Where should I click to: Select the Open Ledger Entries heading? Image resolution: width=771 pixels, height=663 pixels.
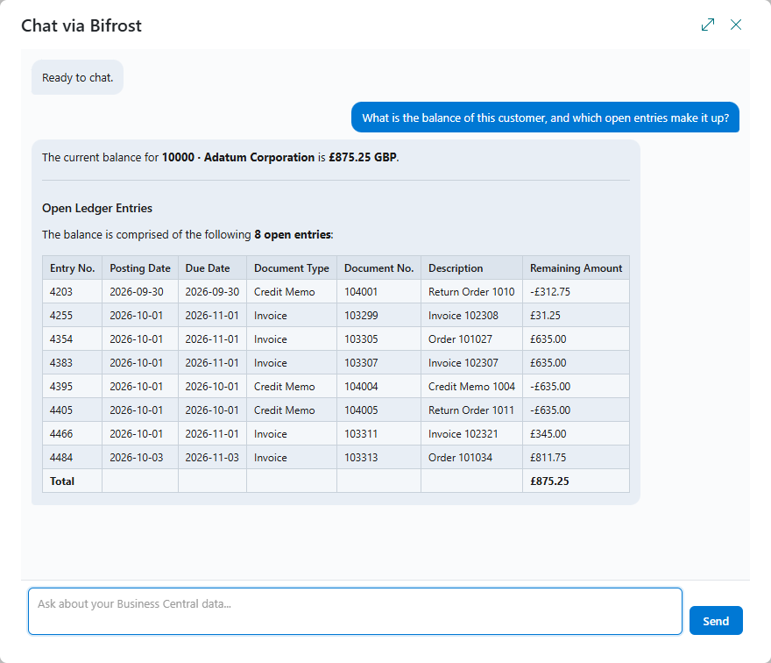97,208
